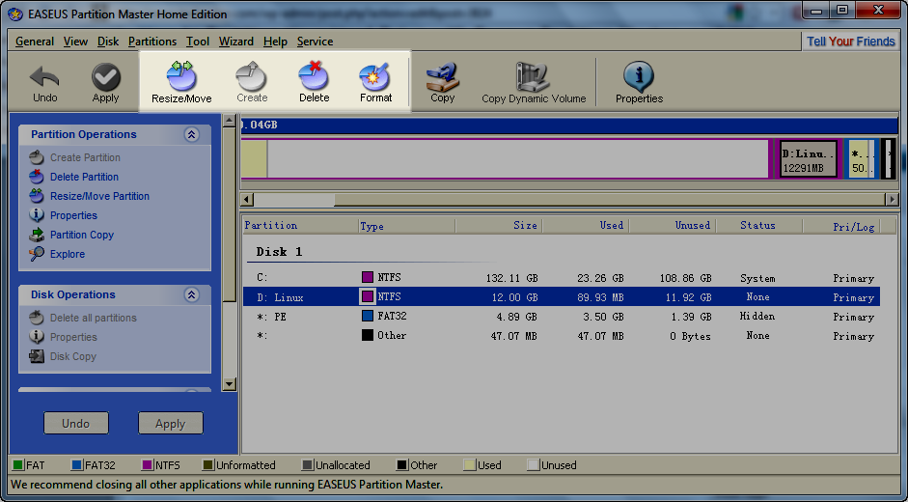
Task: Open the Wizard menu
Action: point(235,42)
